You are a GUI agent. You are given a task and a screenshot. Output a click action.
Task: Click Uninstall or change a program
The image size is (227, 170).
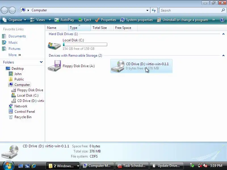182,20
